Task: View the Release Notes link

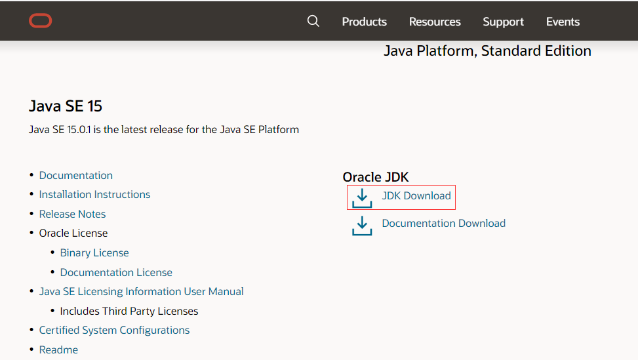Action: 72,214
